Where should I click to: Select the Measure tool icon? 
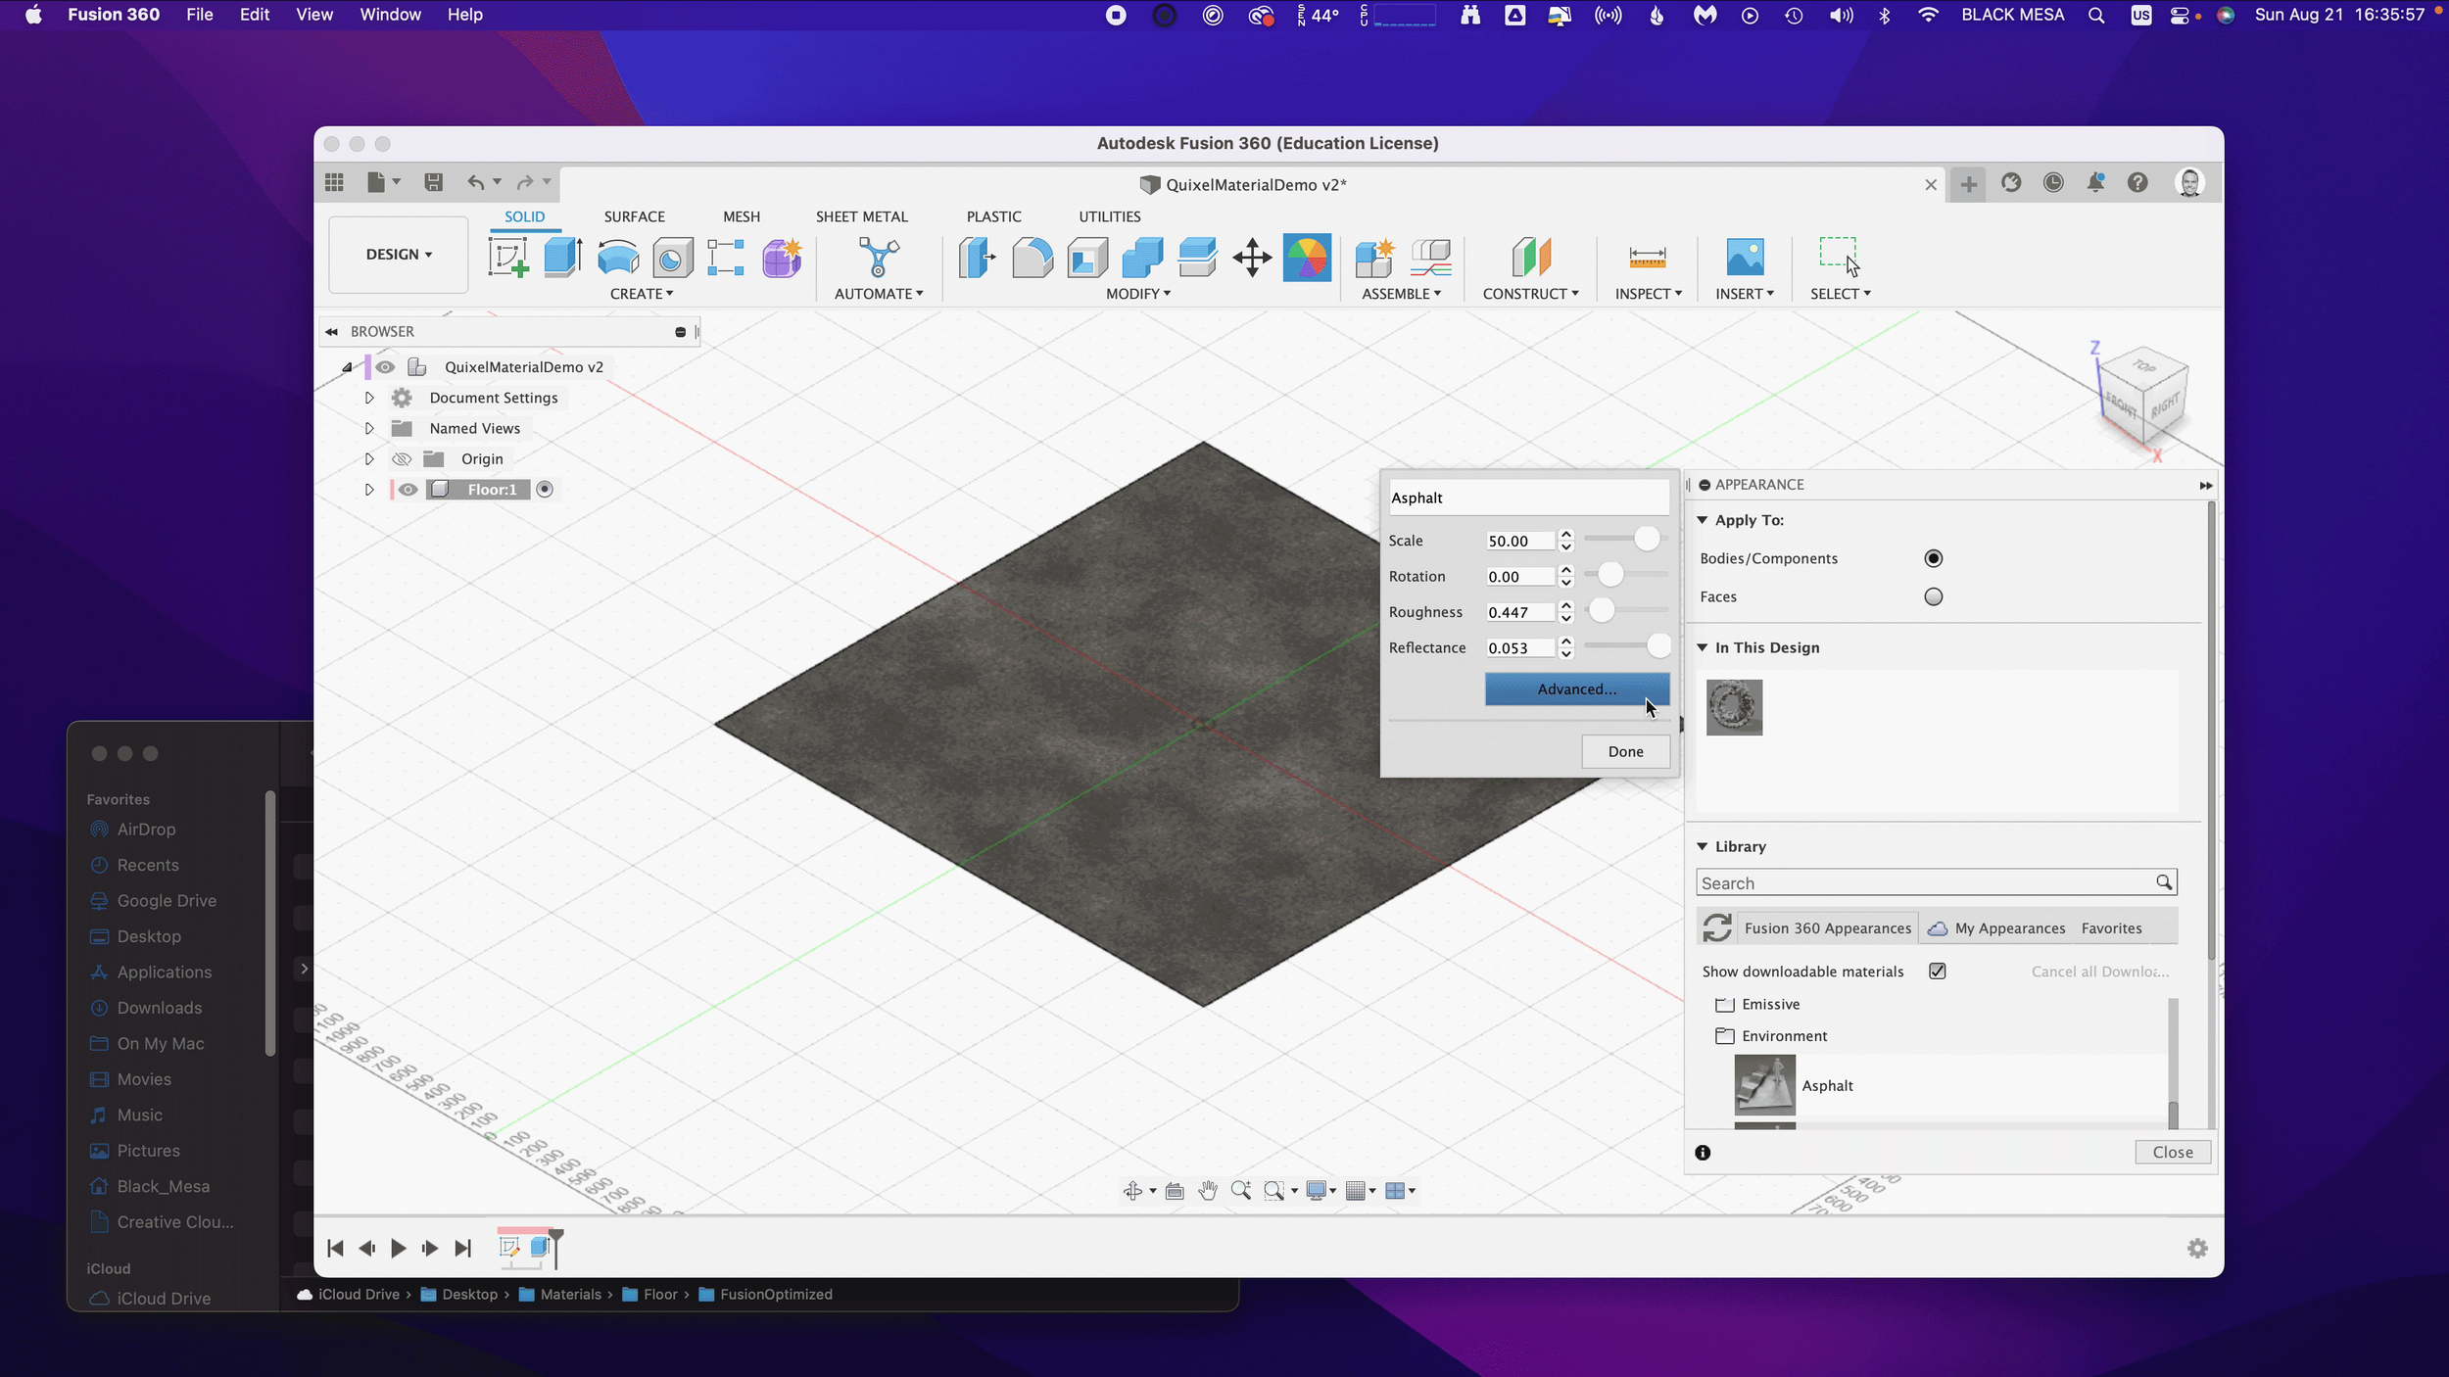click(x=1647, y=258)
